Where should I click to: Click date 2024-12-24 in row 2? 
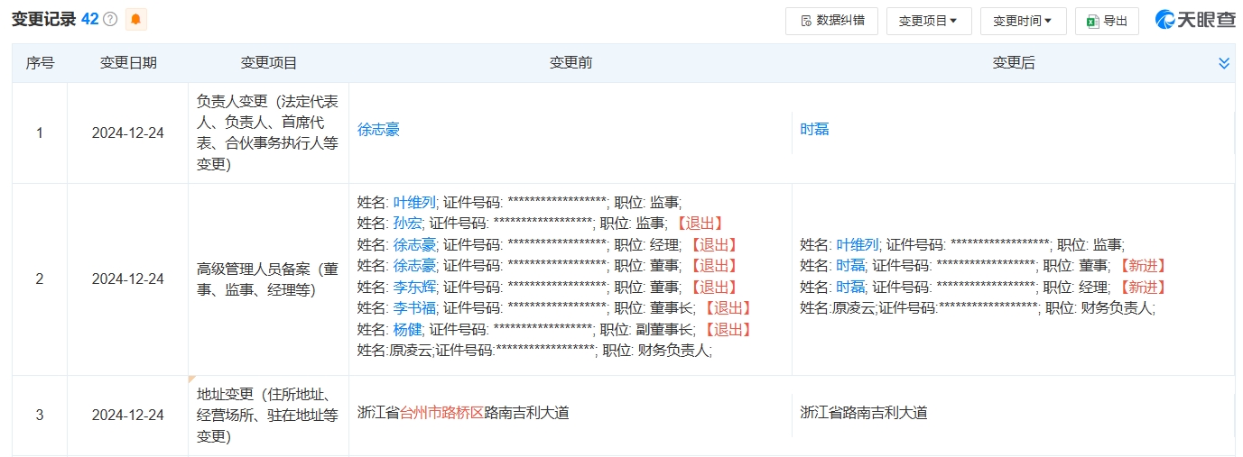(x=127, y=279)
